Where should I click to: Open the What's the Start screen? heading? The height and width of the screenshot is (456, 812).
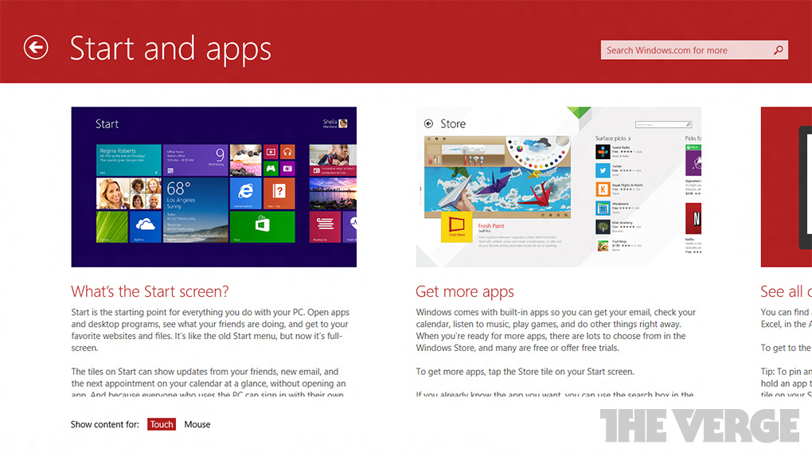coord(150,291)
